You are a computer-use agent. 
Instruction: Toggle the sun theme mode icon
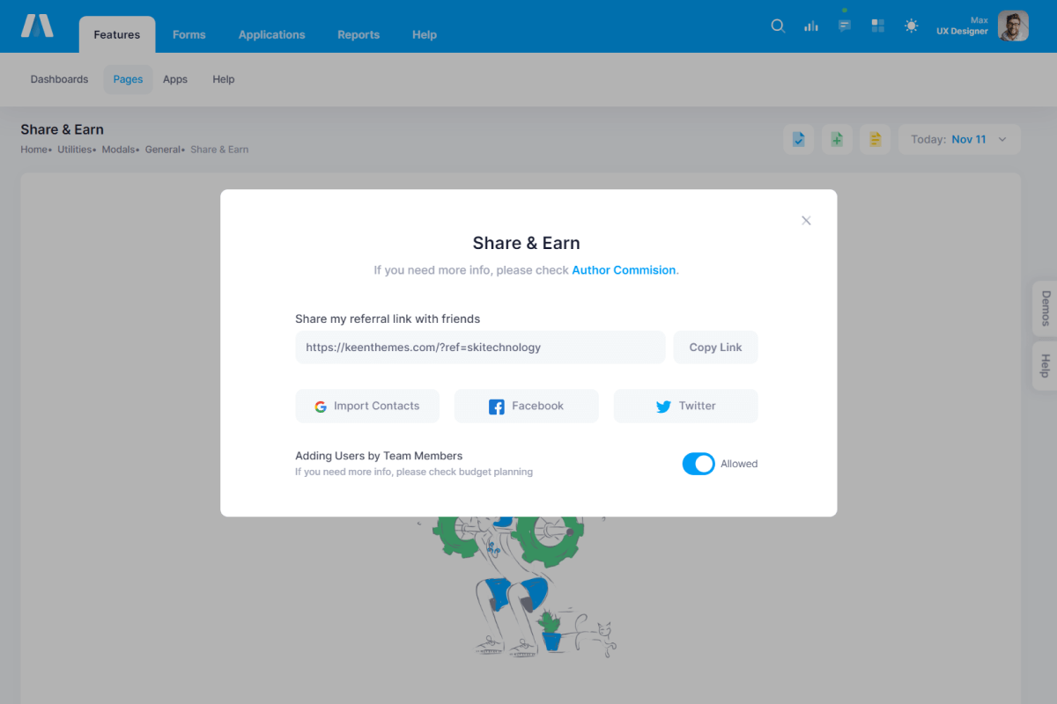(911, 26)
